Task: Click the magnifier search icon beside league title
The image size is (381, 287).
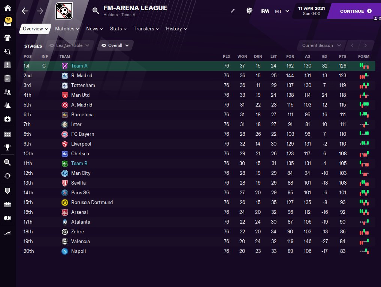Action: (96, 11)
